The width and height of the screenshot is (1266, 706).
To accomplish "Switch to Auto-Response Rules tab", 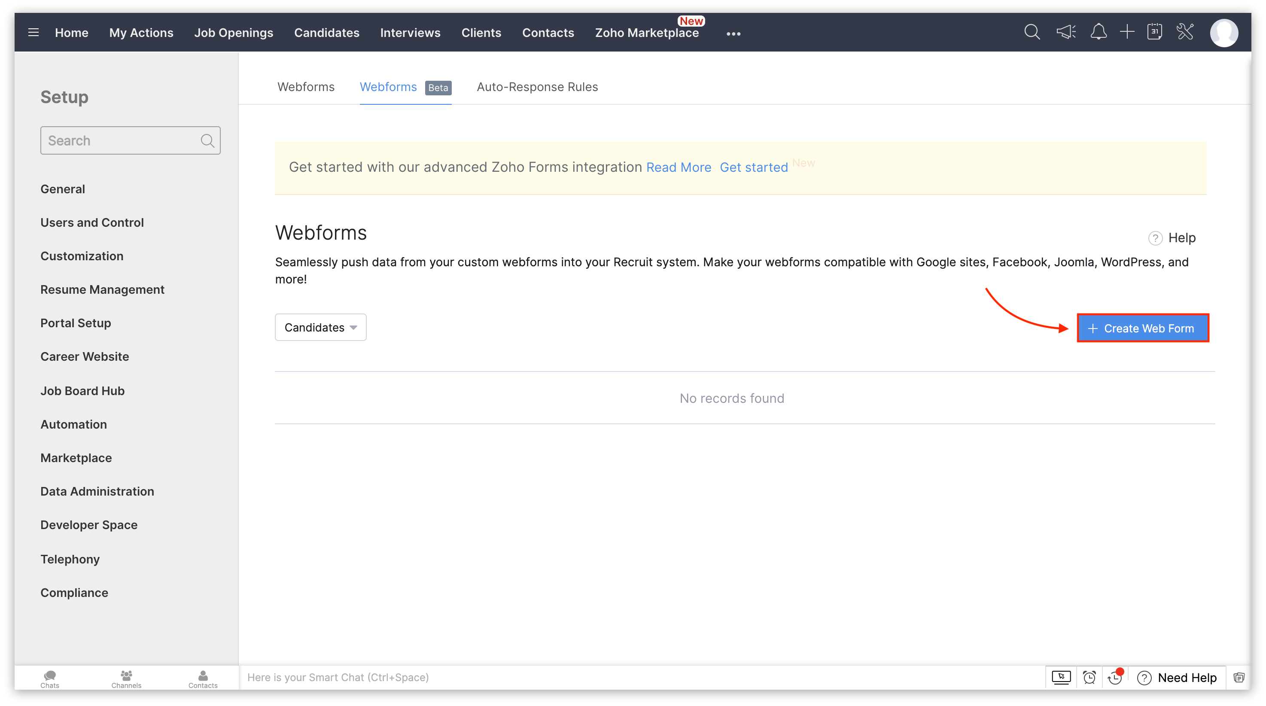I will point(537,87).
